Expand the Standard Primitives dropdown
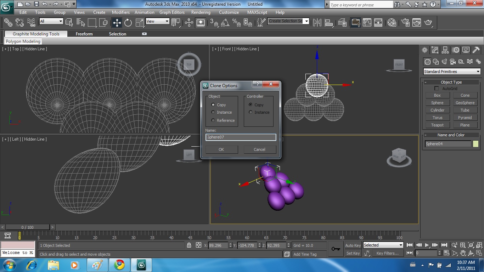This screenshot has width=484, height=272. [x=452, y=72]
